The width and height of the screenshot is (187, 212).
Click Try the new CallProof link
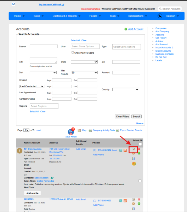pos(51,5)
